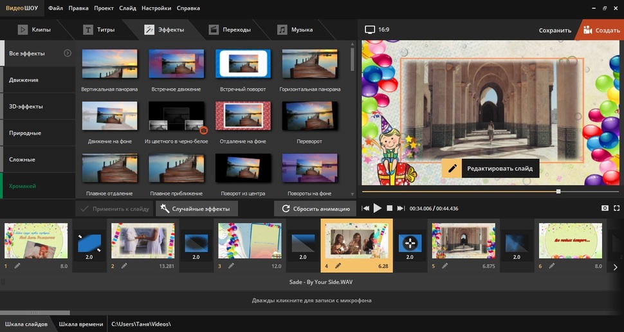Click the preview progress slider handle

click(558, 191)
